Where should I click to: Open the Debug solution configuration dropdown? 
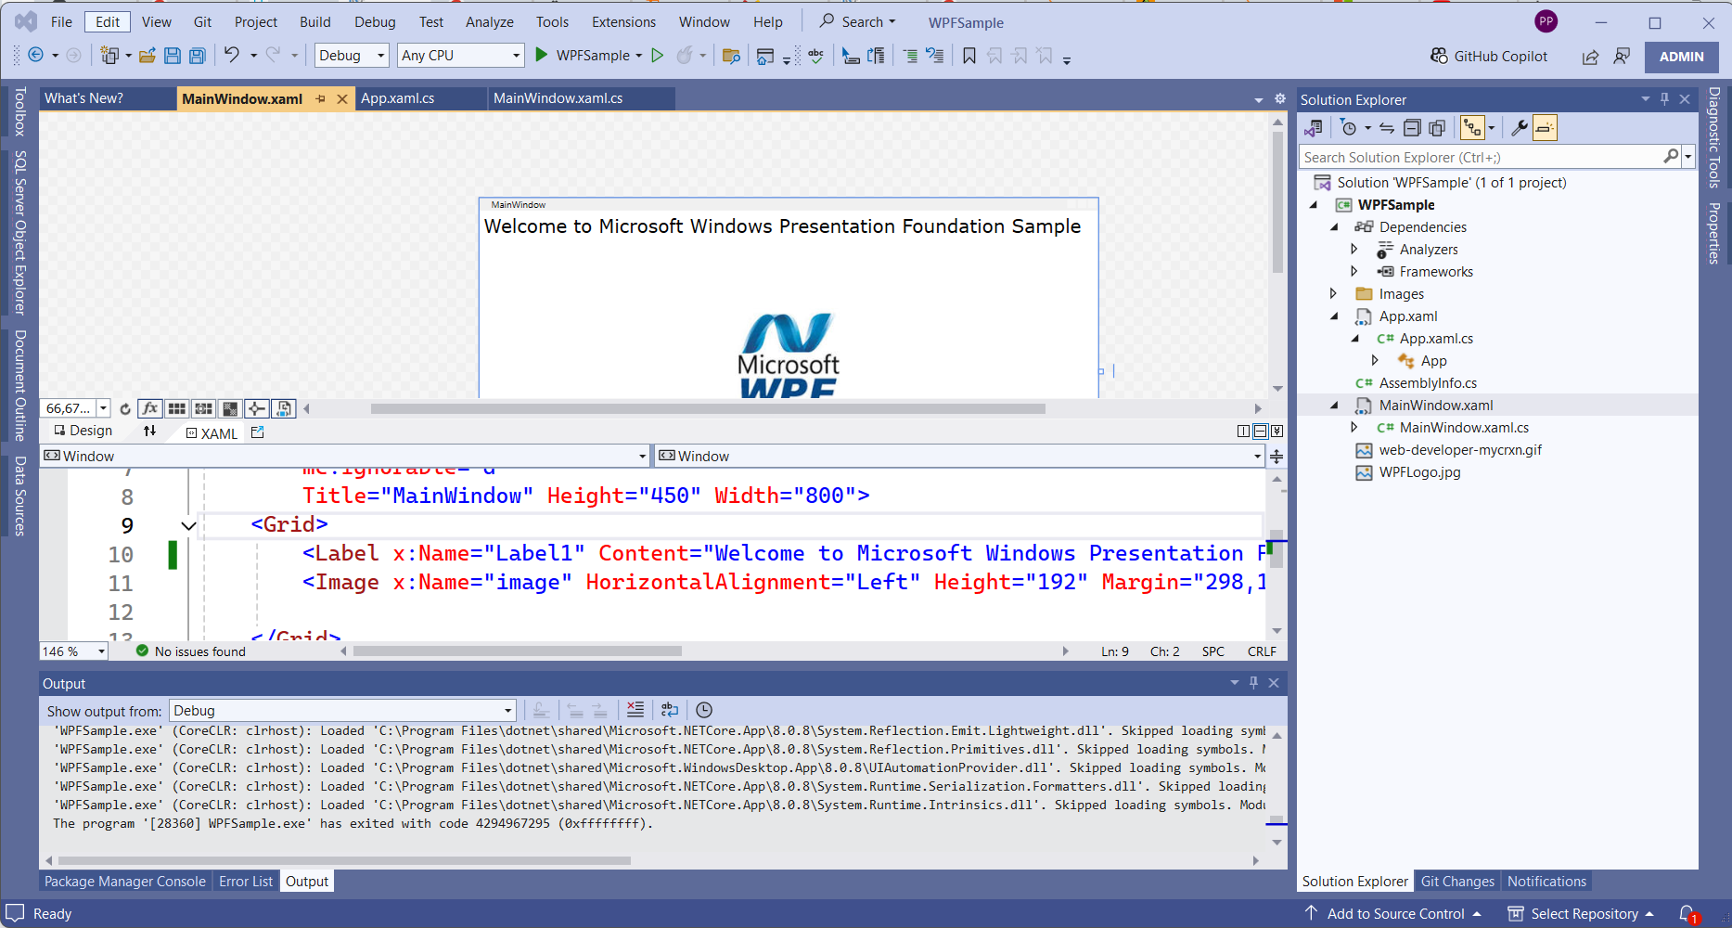[x=352, y=56]
